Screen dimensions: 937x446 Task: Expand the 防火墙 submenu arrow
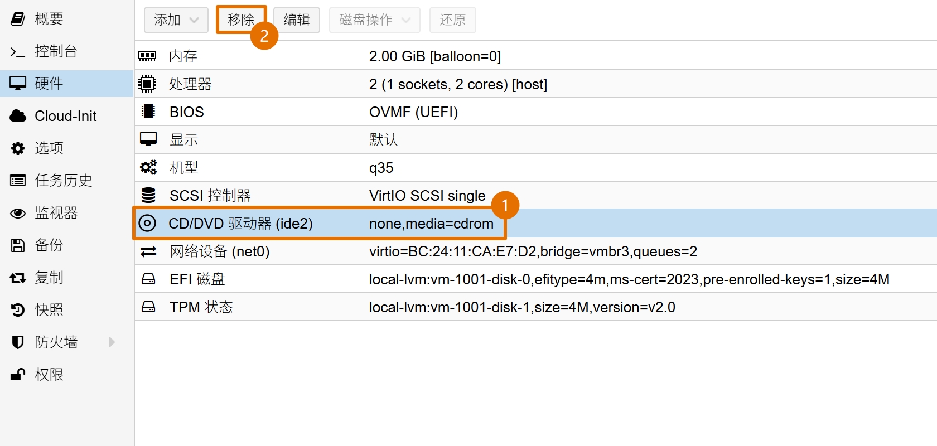pyautogui.click(x=112, y=342)
